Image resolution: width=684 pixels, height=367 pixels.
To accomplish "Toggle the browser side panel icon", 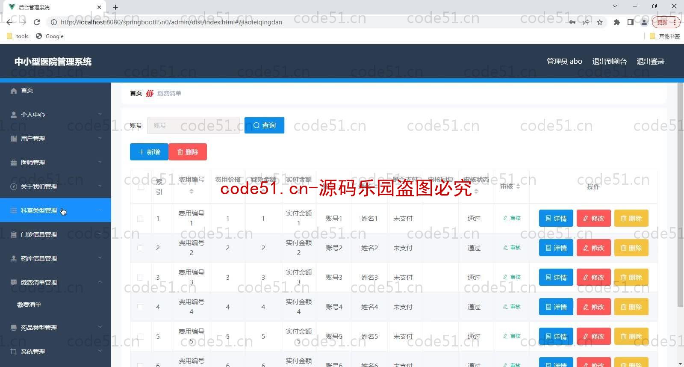I will point(630,22).
